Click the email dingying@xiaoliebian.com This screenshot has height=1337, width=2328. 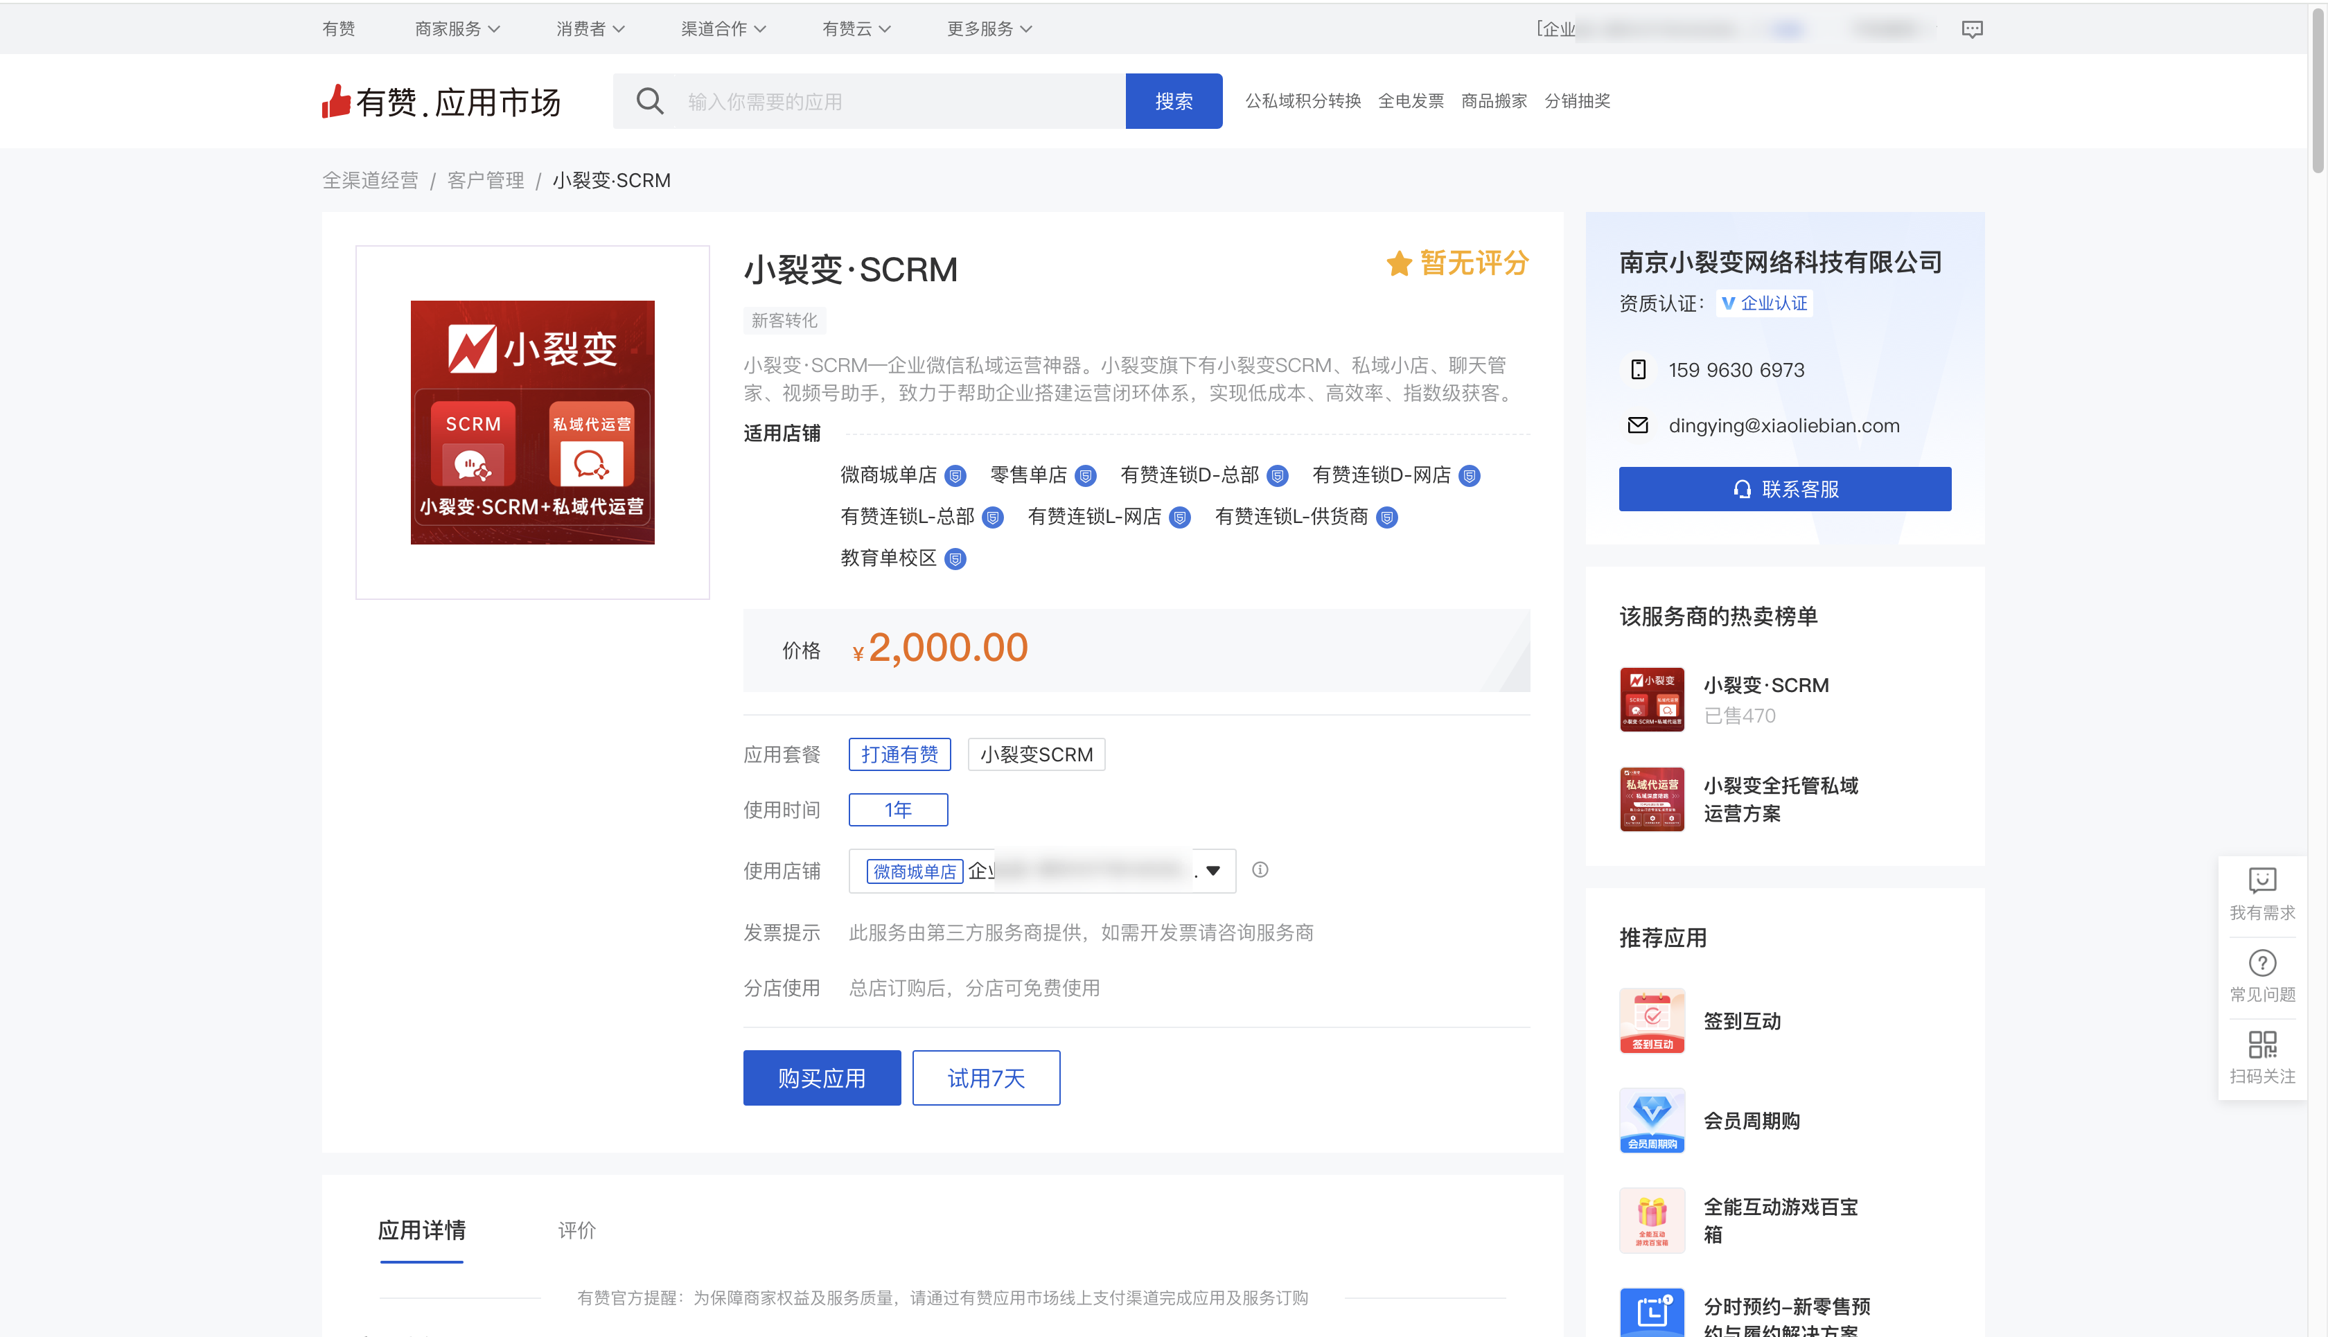[1783, 425]
